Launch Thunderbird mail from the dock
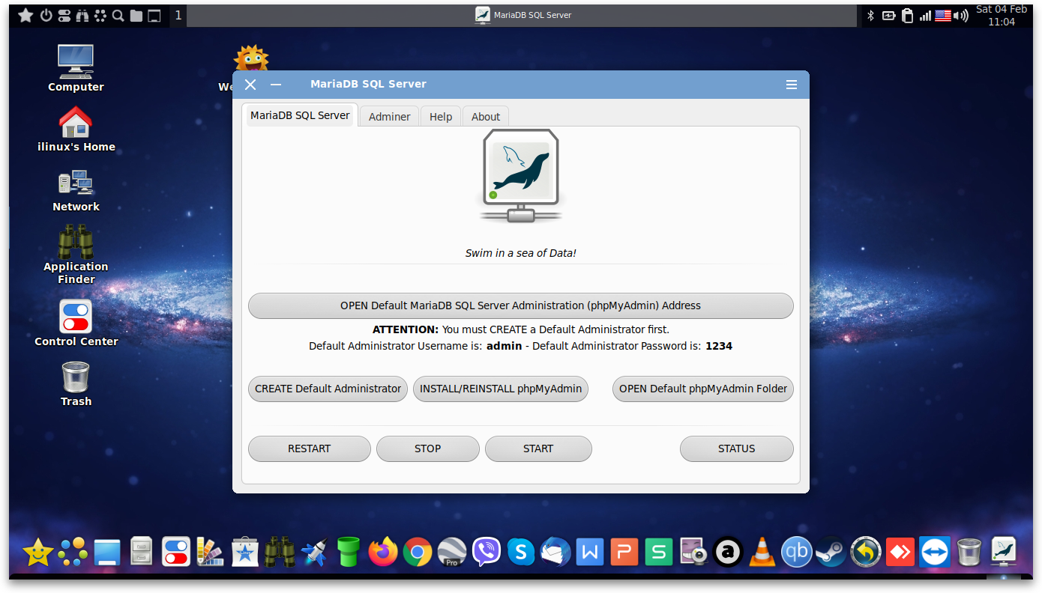The width and height of the screenshot is (1042, 593). coord(555,553)
